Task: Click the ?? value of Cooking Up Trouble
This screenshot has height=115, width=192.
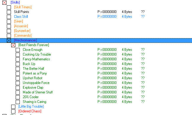Action: pyautogui.click(x=143, y=54)
